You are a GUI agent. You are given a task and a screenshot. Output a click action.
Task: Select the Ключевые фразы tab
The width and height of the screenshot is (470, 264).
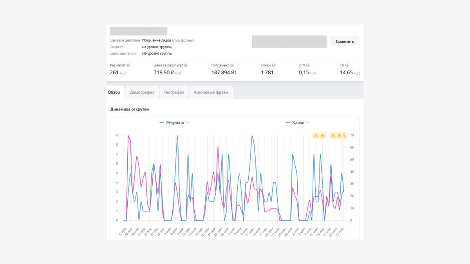(211, 93)
